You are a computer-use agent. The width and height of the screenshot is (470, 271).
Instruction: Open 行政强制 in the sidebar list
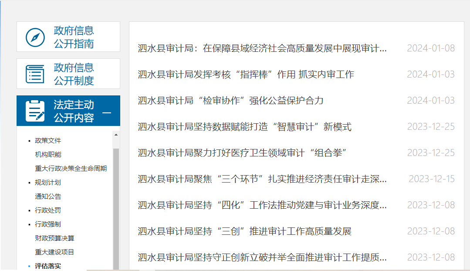point(48,224)
